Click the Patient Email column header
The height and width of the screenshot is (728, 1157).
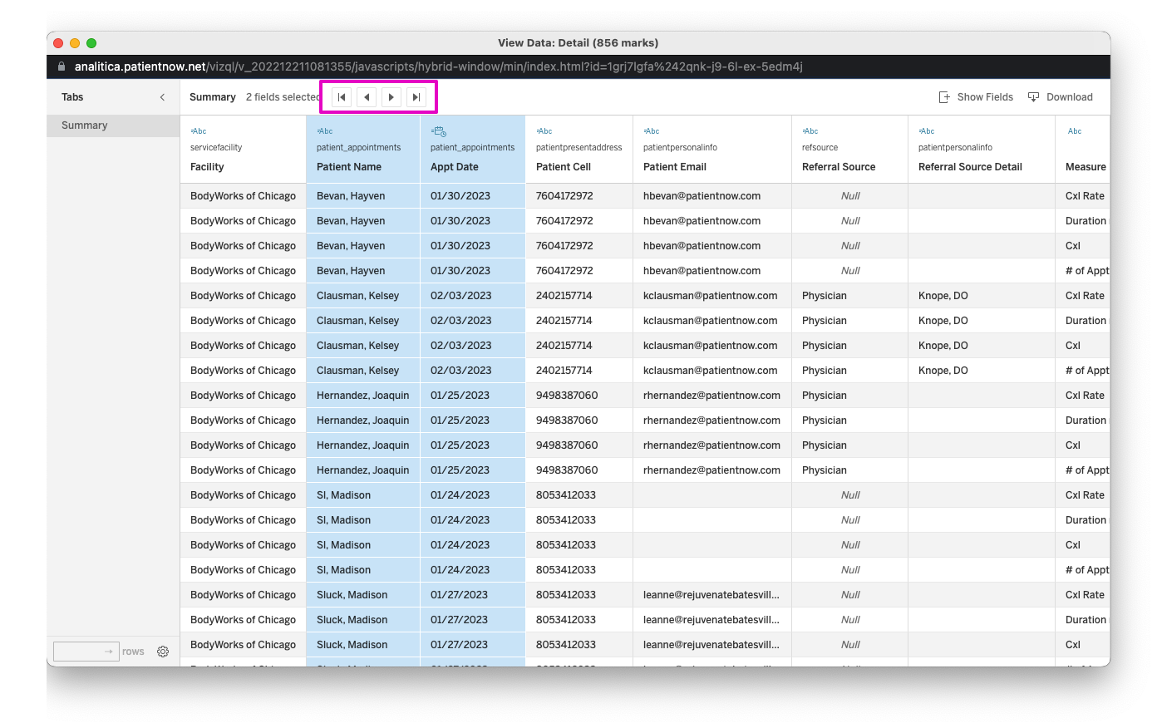pyautogui.click(x=675, y=167)
